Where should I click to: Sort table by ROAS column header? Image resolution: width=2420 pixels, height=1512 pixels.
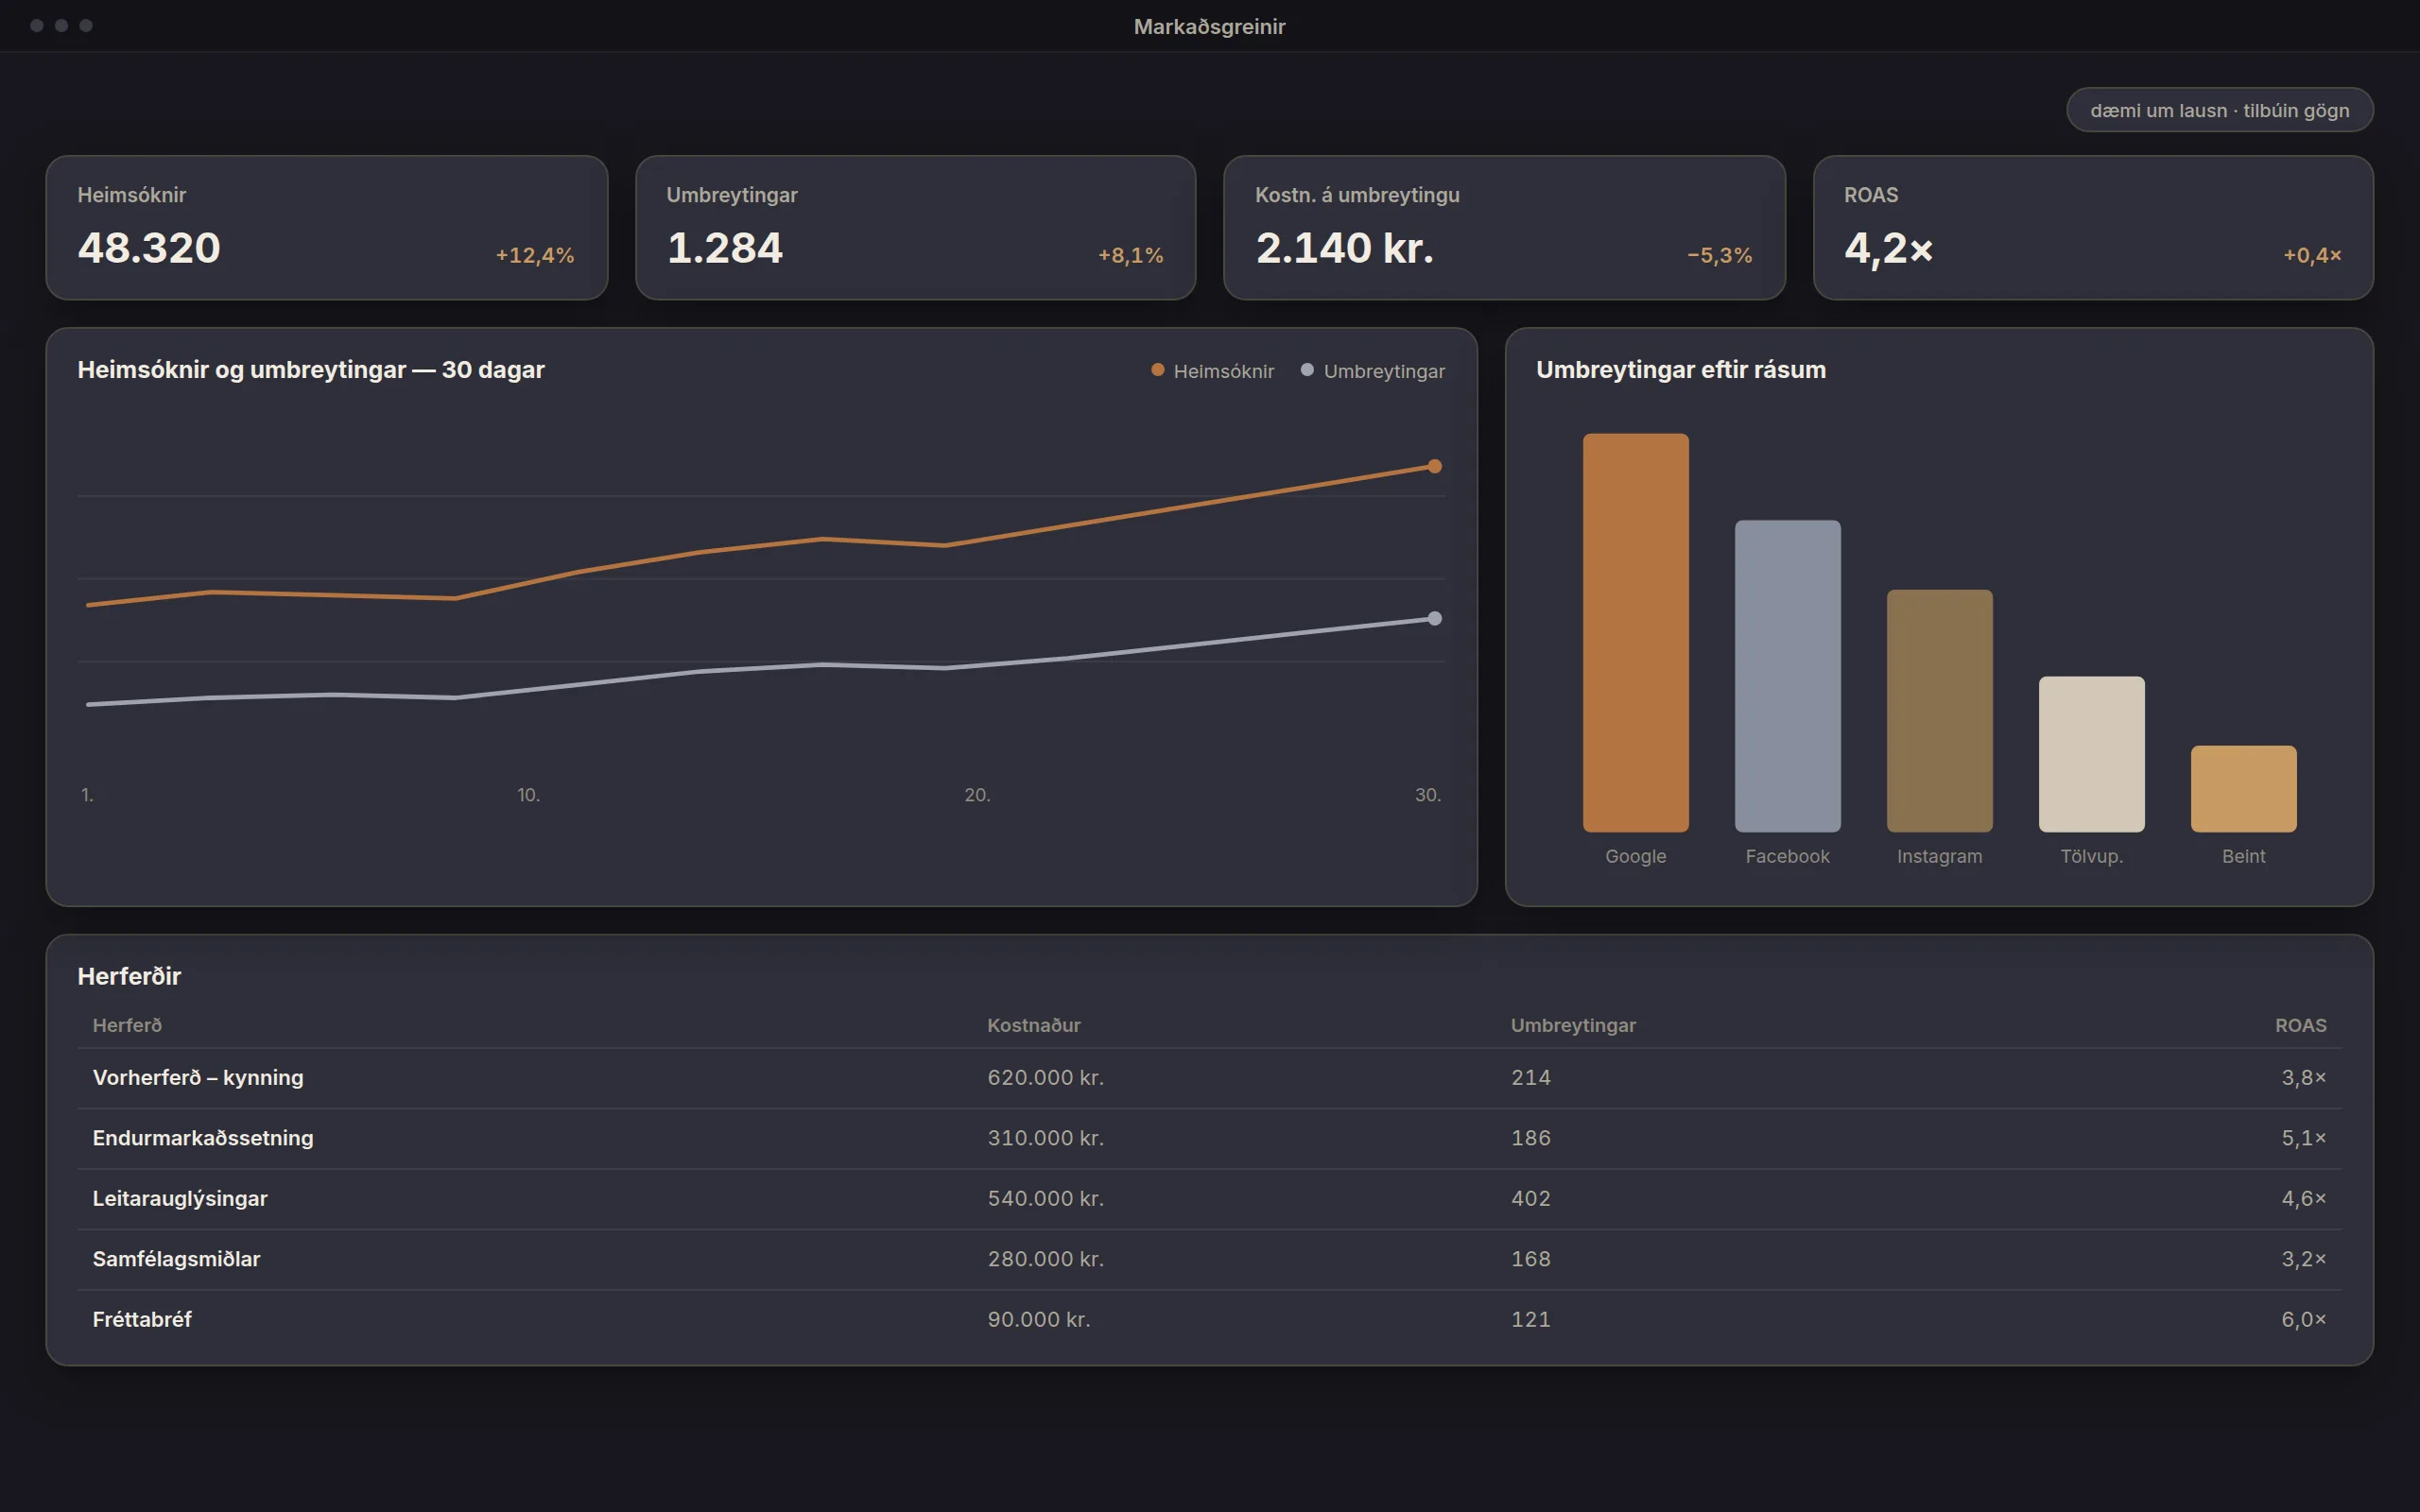(2300, 1025)
